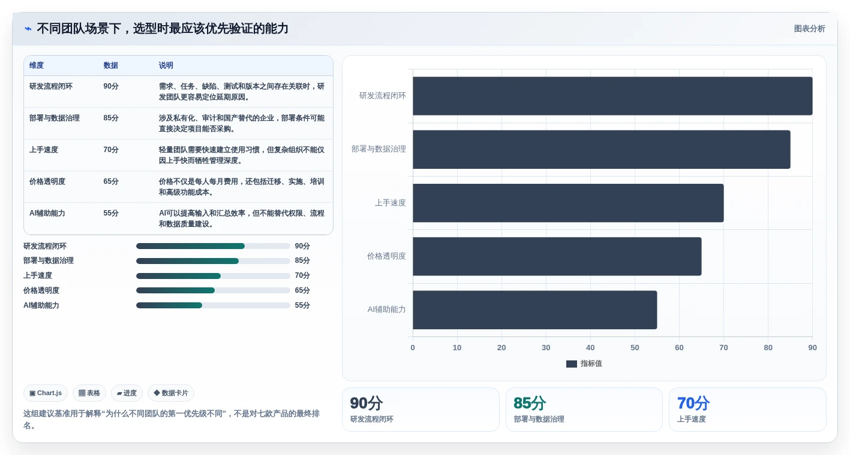Click the 50 tick on the chart x-axis
Screen dimensions: 850x455
(x=635, y=348)
